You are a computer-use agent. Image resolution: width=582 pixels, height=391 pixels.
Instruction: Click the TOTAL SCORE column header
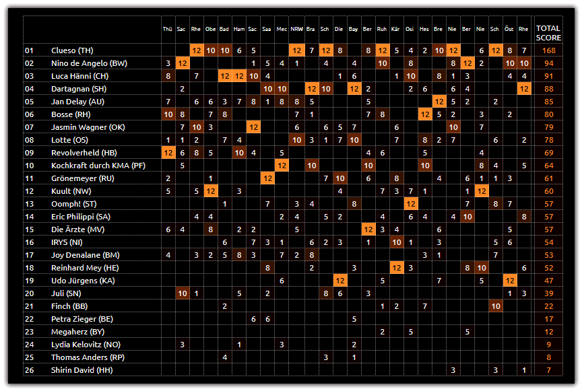[548, 33]
